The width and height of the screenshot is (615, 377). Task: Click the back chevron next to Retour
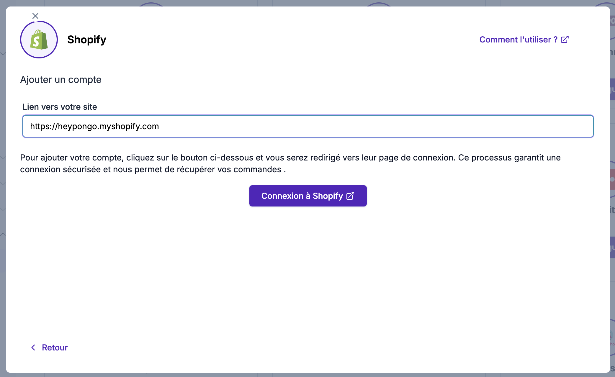[33, 348]
